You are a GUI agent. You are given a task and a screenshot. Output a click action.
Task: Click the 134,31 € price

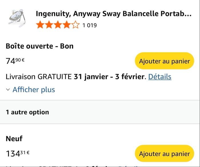click(x=18, y=154)
